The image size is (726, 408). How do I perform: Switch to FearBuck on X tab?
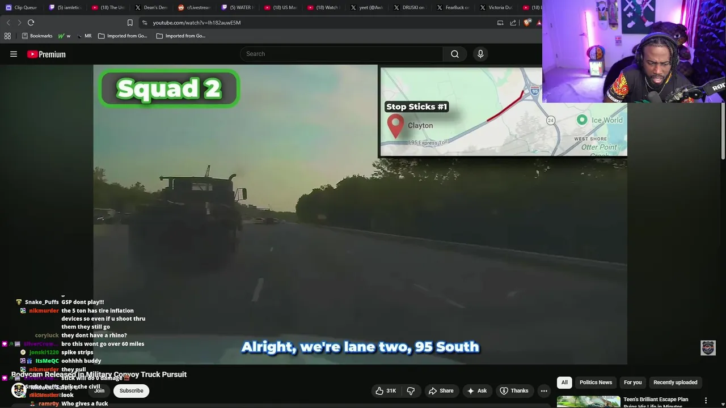coord(453,7)
